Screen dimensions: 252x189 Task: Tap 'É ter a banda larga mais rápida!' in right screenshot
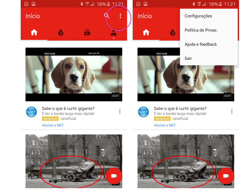click(180, 114)
